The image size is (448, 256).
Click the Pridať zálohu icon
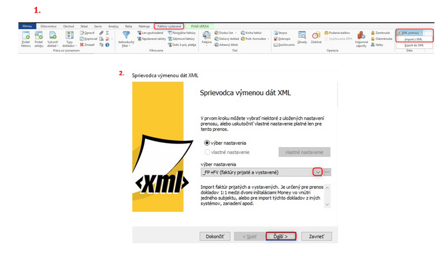38,37
